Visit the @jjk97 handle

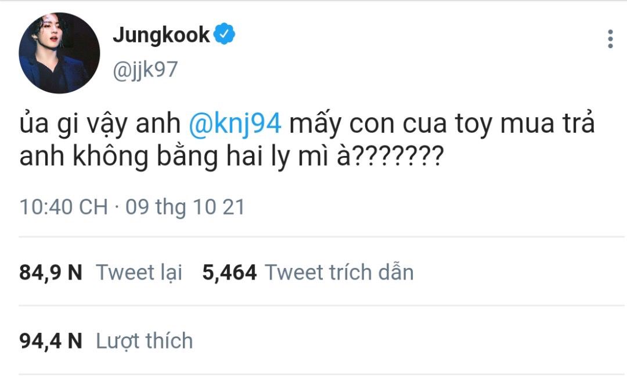(145, 70)
